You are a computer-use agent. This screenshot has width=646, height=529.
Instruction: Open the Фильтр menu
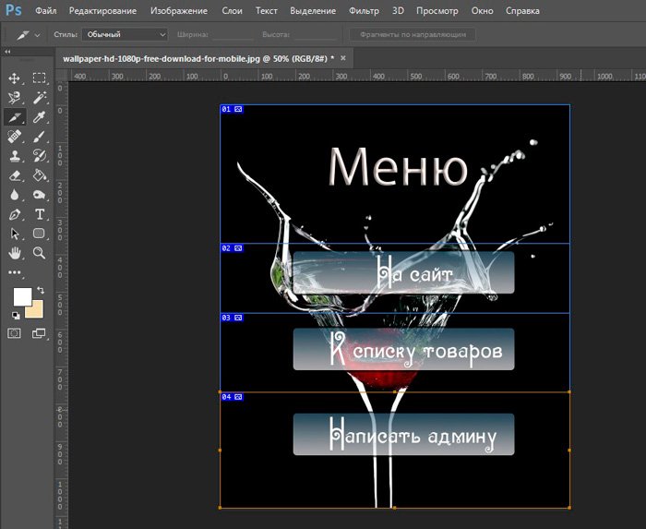(x=364, y=10)
